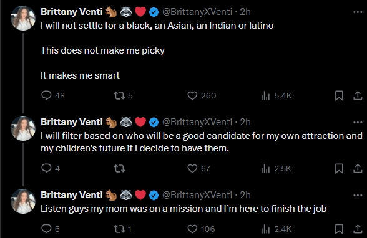This screenshot has width=367, height=238.
Task: Open more options menu on first tweet
Action: point(358,12)
